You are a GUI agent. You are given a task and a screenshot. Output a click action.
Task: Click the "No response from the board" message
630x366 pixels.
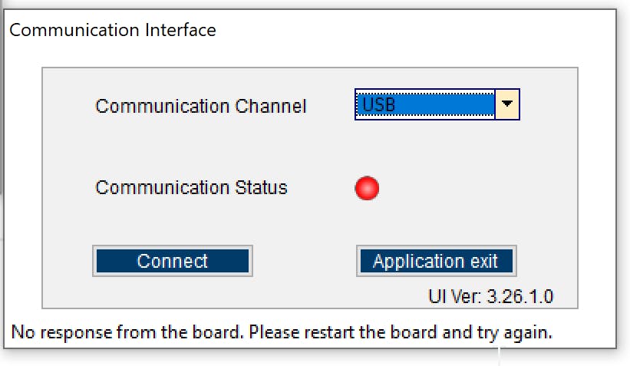click(281, 333)
